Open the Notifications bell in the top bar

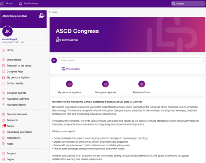coord(21,4)
